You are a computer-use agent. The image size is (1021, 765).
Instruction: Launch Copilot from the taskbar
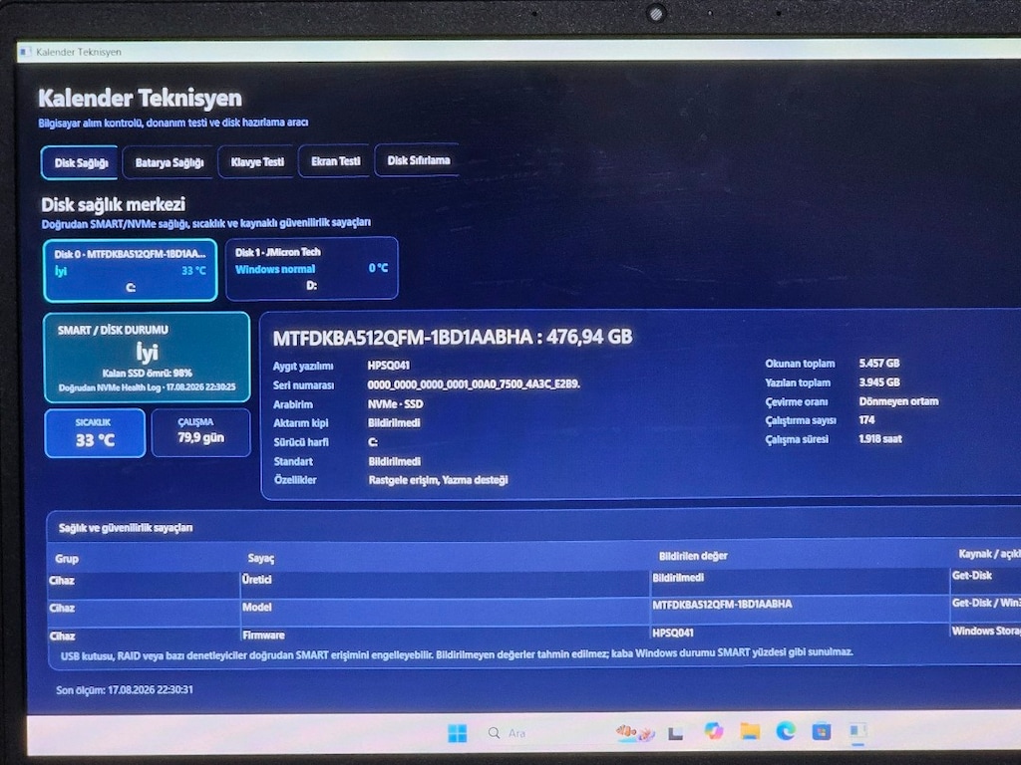[x=713, y=732]
